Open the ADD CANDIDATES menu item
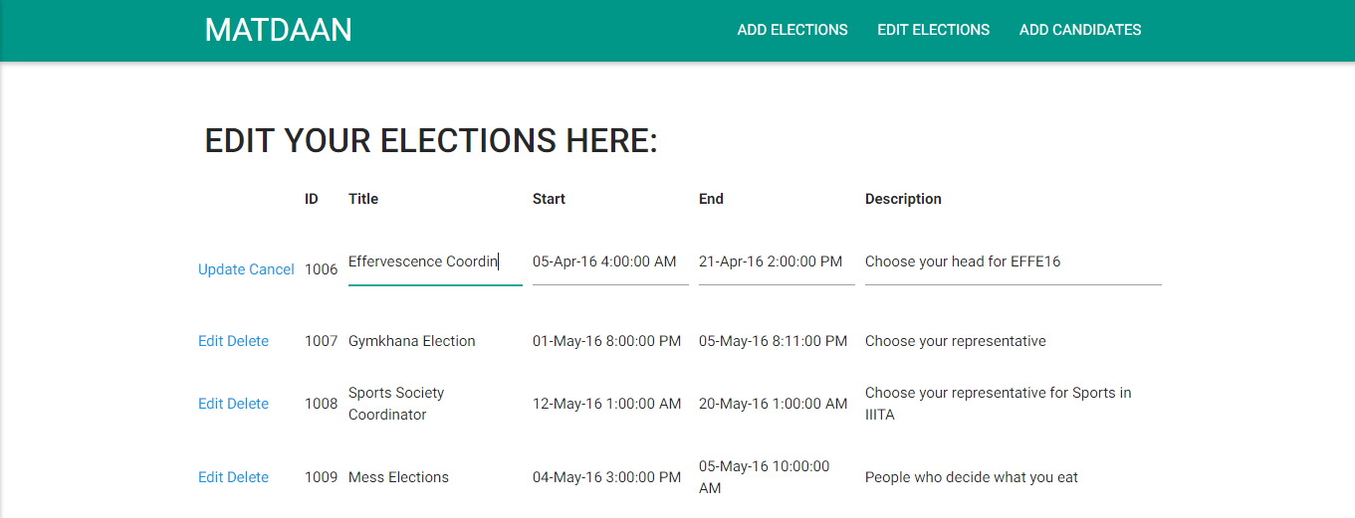1355x518 pixels. click(x=1080, y=30)
